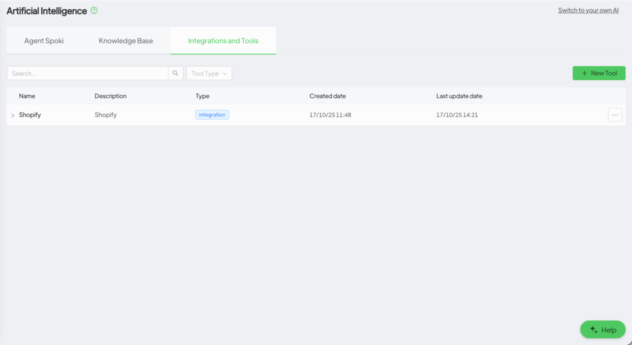Click the Name column header
This screenshot has width=632, height=345.
click(27, 96)
